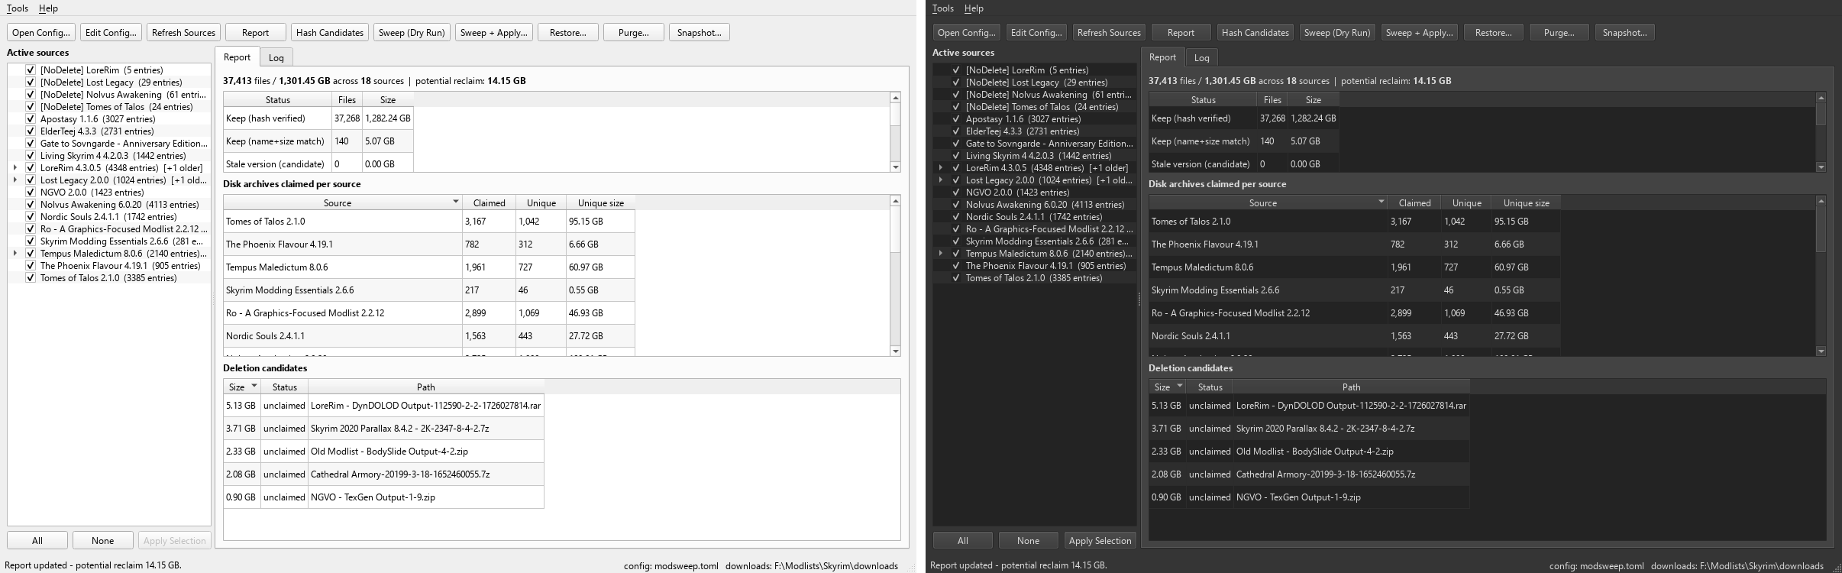The height and width of the screenshot is (573, 1842).
Task: Open the Tools menu in the dark window
Action: pyautogui.click(x=943, y=8)
